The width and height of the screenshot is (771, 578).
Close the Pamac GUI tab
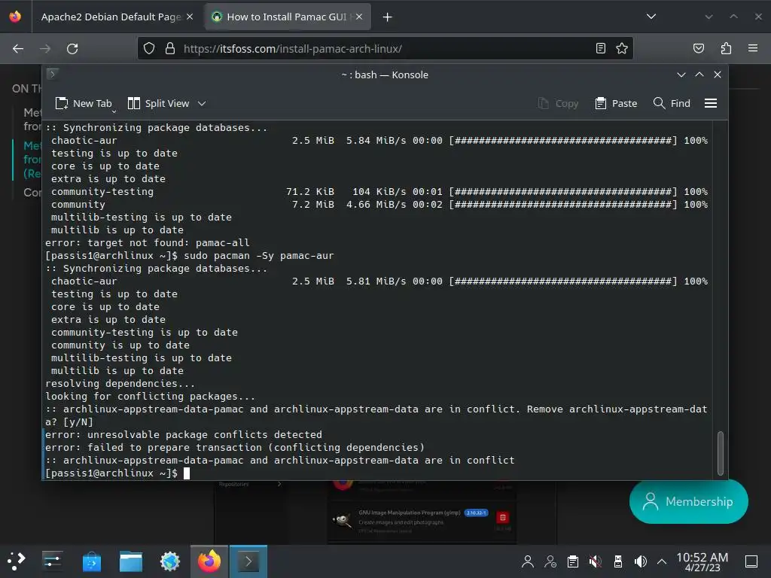[x=359, y=17]
